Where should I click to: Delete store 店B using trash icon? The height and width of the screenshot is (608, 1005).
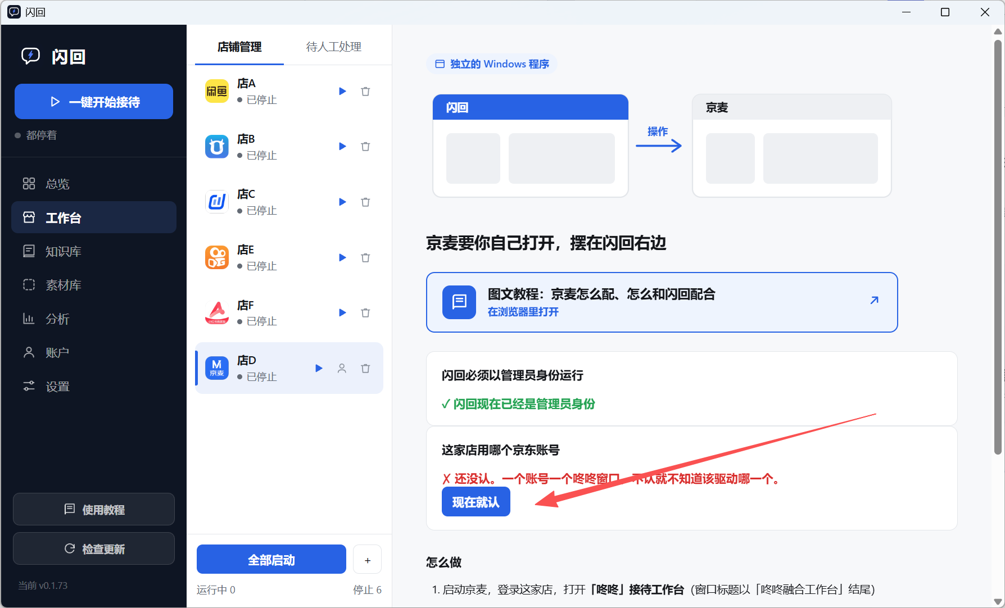[x=365, y=146]
